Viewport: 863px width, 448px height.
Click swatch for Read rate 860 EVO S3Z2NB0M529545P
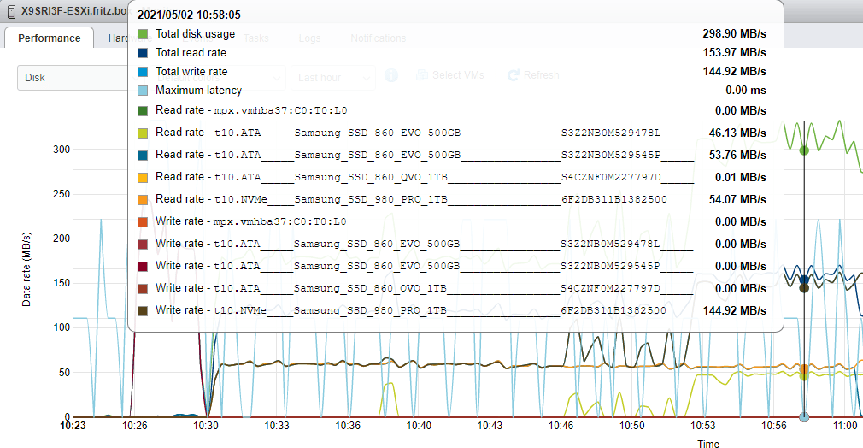point(143,155)
